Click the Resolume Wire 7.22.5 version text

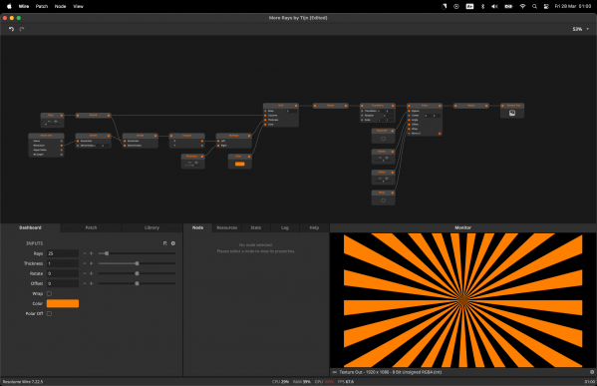pos(23,381)
